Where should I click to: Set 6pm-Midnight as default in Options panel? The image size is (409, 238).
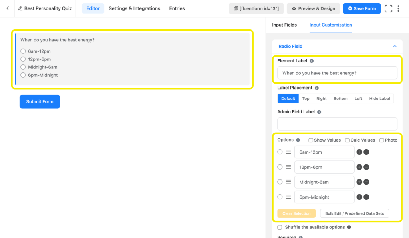pos(280,197)
